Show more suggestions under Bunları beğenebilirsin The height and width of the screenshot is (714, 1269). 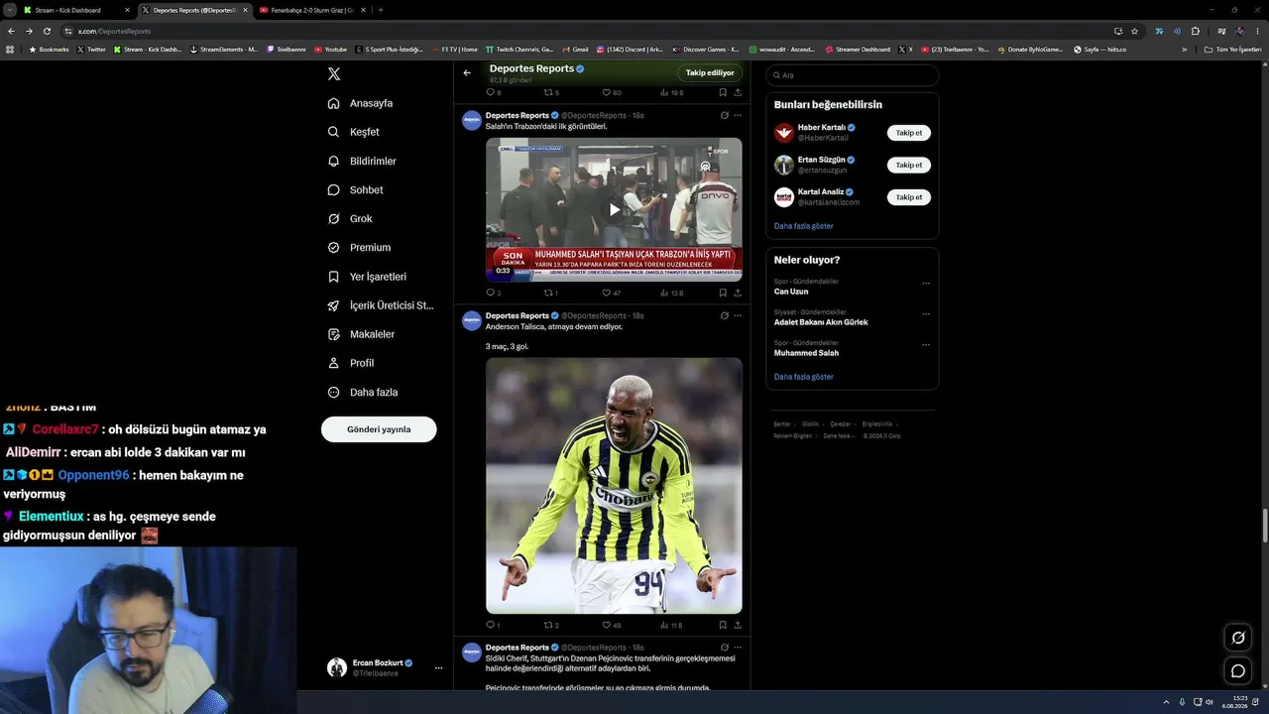(x=803, y=226)
